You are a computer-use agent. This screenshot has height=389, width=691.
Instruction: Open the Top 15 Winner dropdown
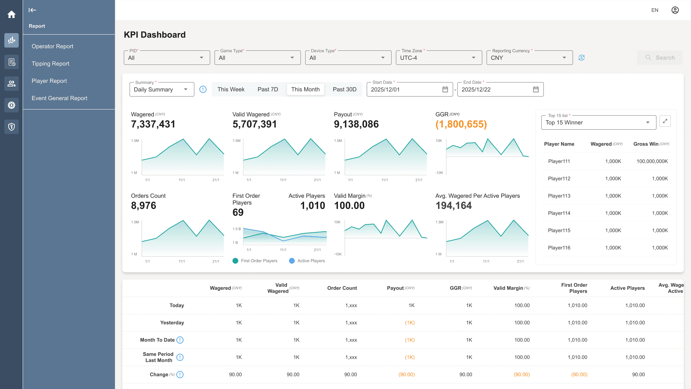(599, 122)
